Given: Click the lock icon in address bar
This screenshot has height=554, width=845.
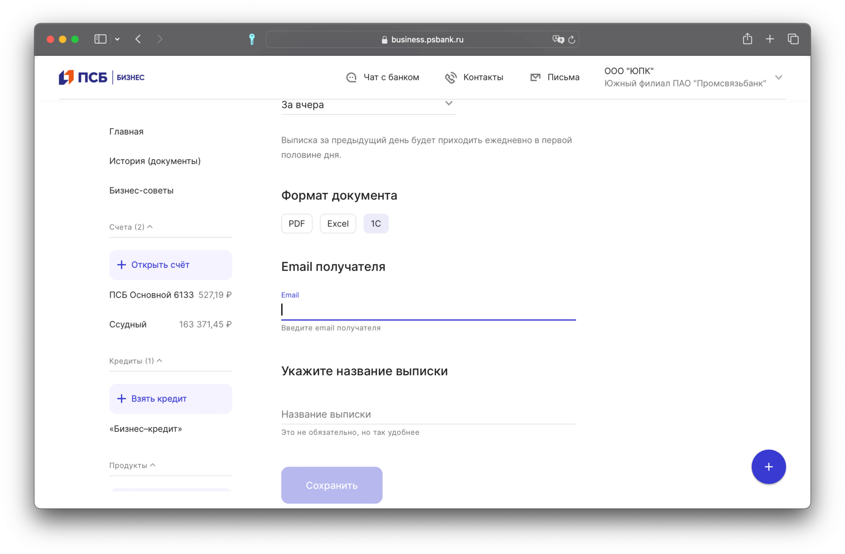Looking at the screenshot, I should [x=384, y=39].
